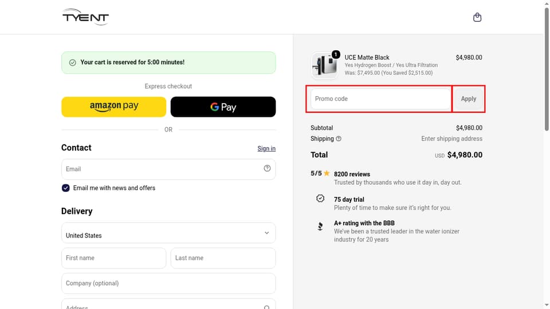Image resolution: width=550 pixels, height=309 pixels.
Task: Uncheck Email me with news and offers
Action: (65, 188)
